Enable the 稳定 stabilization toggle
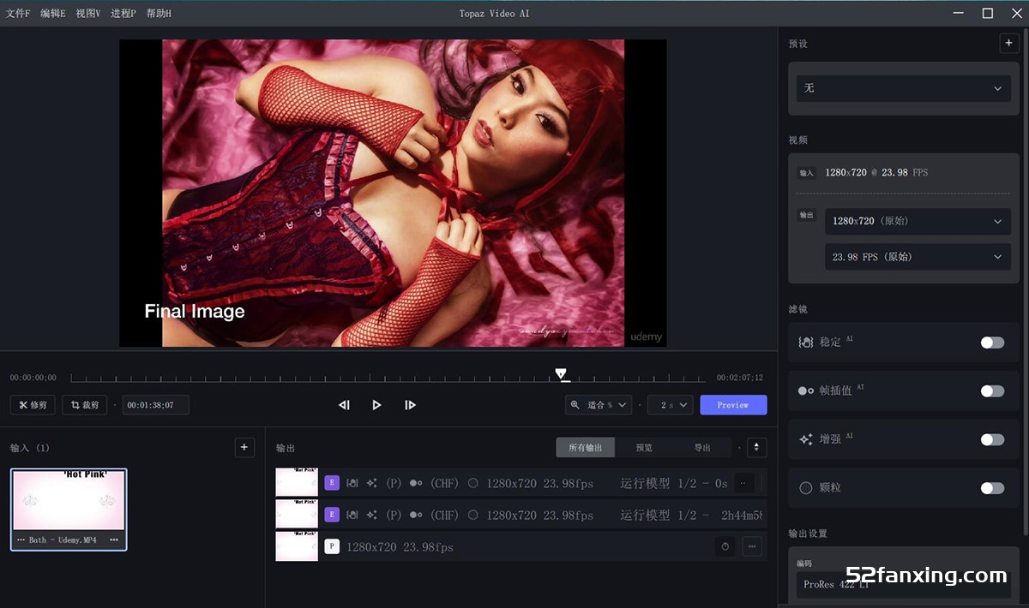Screen dimensions: 1029x608 pos(992,343)
